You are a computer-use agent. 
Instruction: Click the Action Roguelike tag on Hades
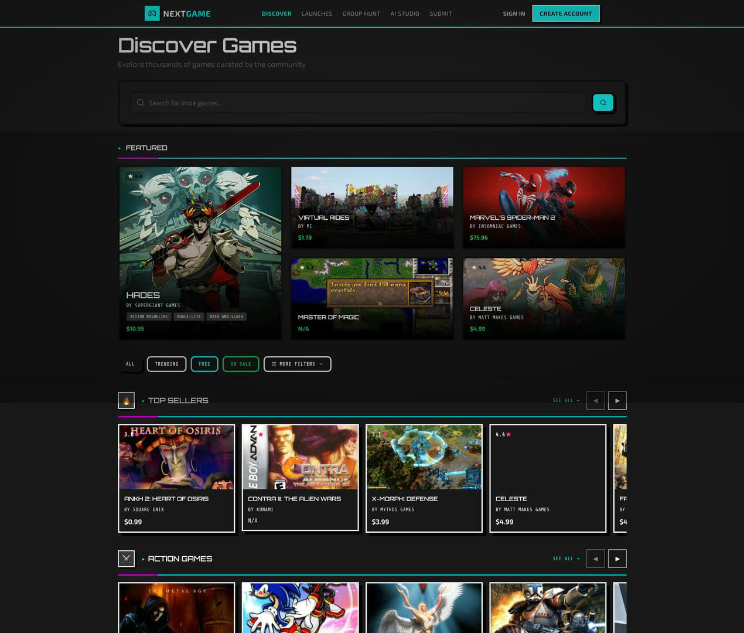tap(149, 316)
